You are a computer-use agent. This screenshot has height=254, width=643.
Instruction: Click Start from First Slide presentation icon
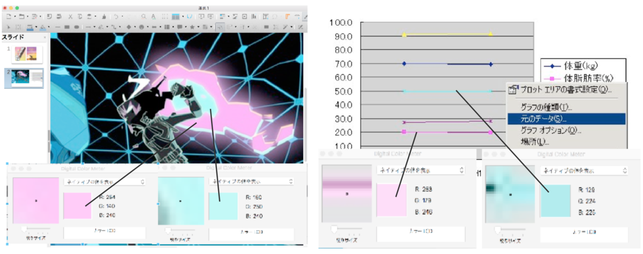(201, 17)
